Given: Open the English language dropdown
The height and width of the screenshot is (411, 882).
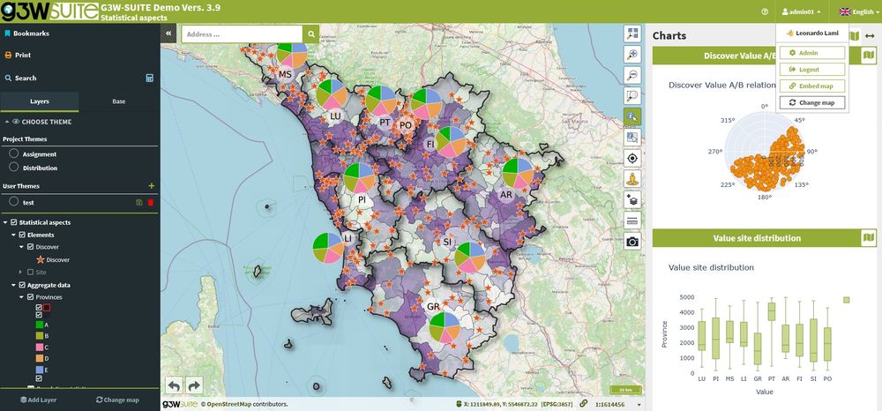Looking at the screenshot, I should click(860, 11).
